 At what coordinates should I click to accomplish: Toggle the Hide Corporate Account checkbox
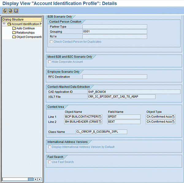49,62
